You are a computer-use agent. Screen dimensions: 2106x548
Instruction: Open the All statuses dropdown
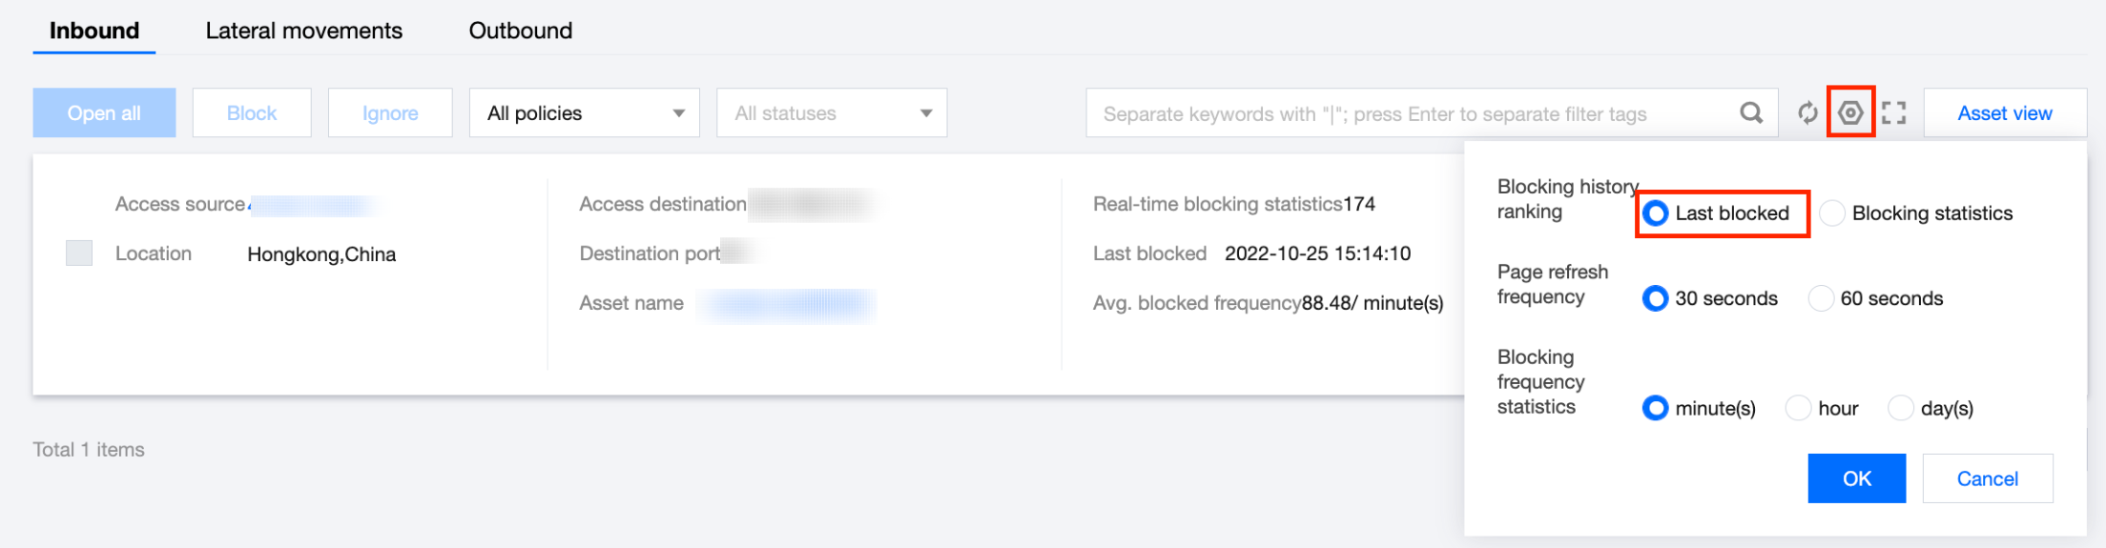pos(831,113)
